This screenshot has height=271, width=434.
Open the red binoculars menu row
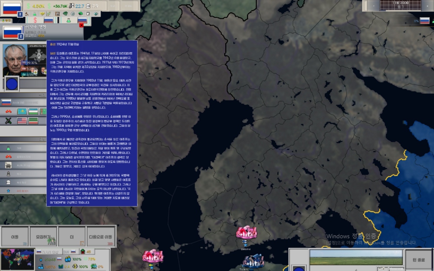tap(23, 157)
